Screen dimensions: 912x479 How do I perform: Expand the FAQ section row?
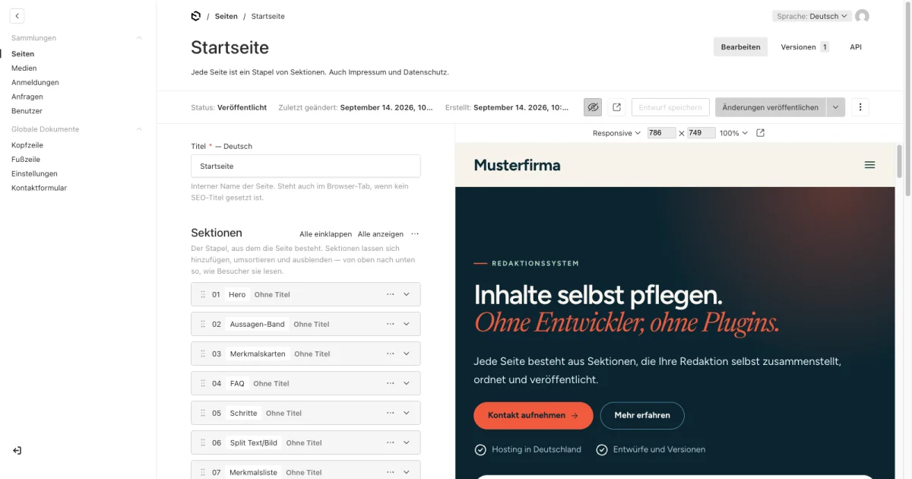[407, 383]
